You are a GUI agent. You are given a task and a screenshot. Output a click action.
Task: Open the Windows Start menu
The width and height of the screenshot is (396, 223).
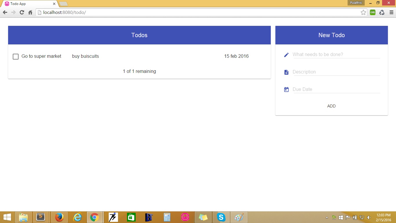coord(7,217)
